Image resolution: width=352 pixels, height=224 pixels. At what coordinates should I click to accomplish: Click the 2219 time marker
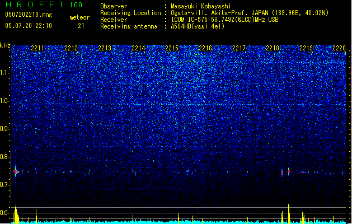[306, 48]
